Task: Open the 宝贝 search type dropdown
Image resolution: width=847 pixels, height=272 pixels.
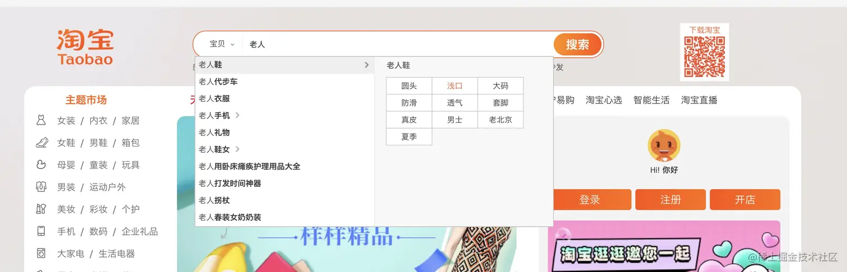Action: (222, 44)
